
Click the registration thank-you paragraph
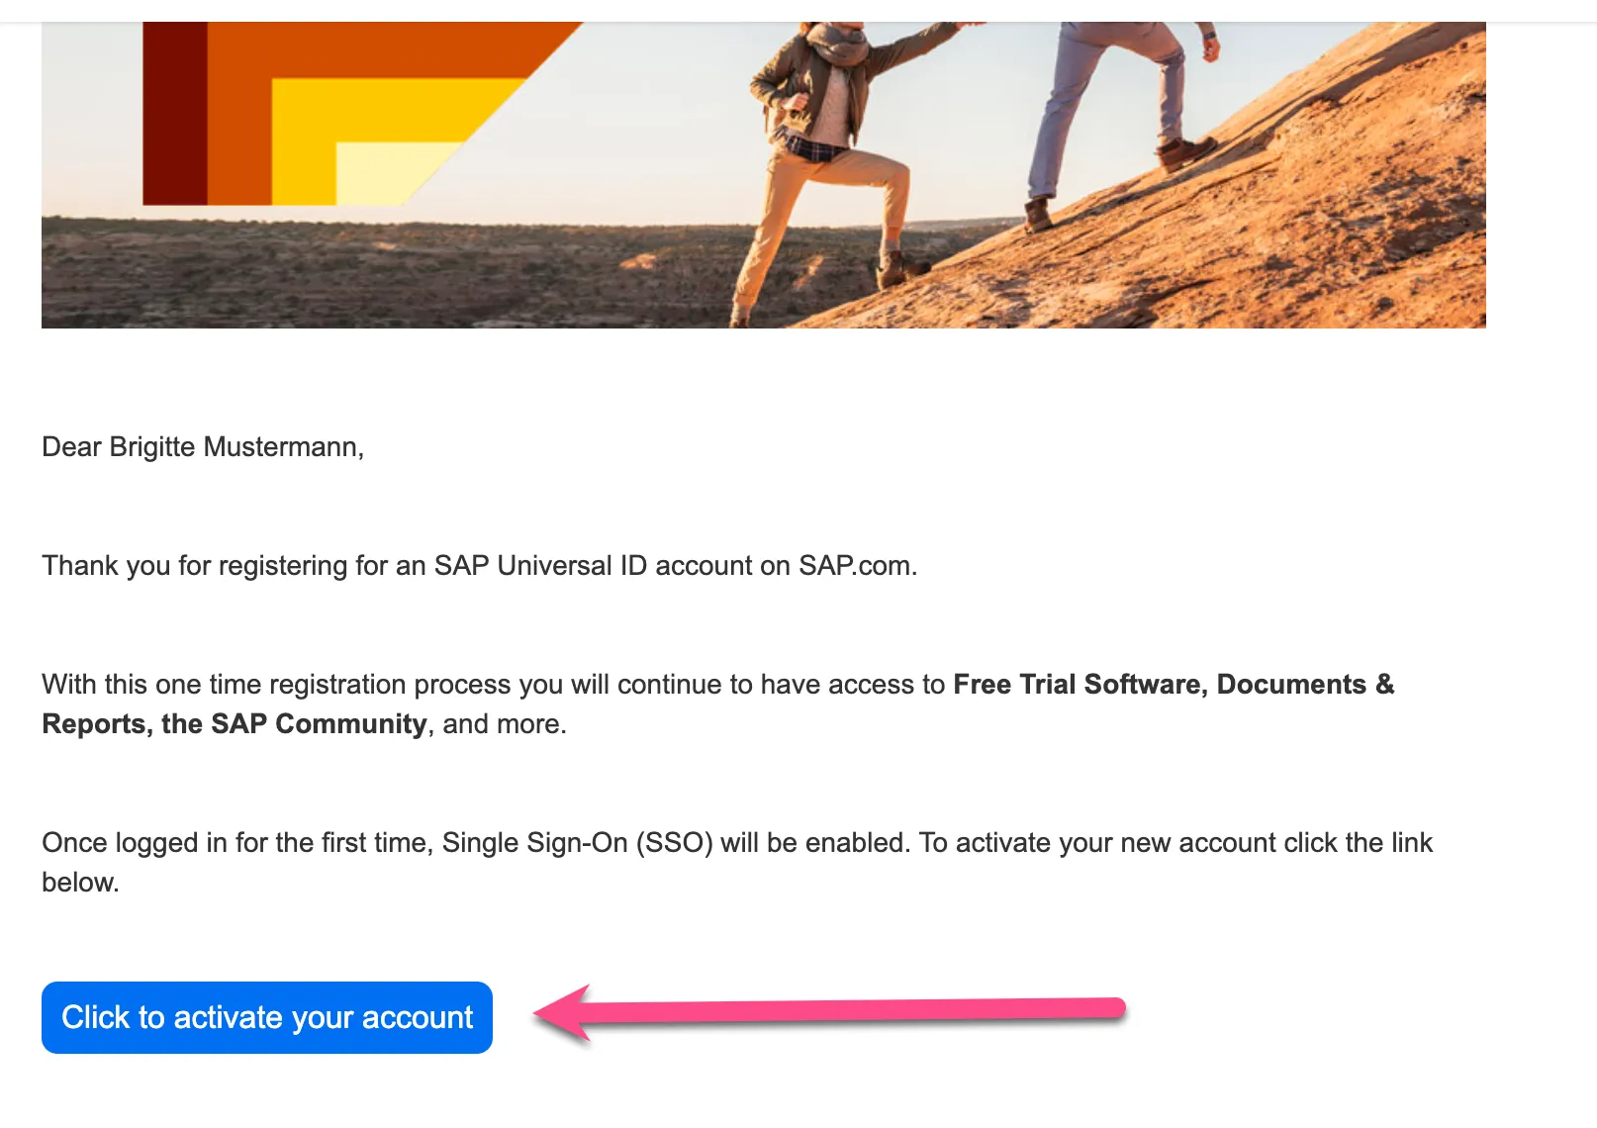480,566
